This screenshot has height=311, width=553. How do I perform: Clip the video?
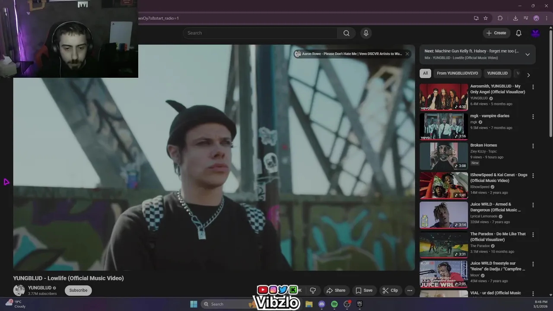pyautogui.click(x=390, y=290)
